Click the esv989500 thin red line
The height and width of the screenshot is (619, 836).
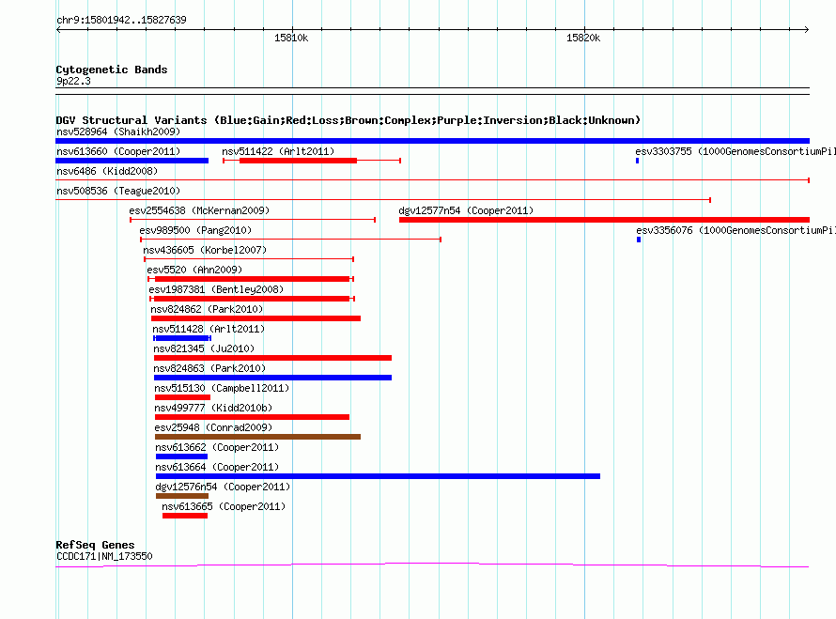click(290, 240)
